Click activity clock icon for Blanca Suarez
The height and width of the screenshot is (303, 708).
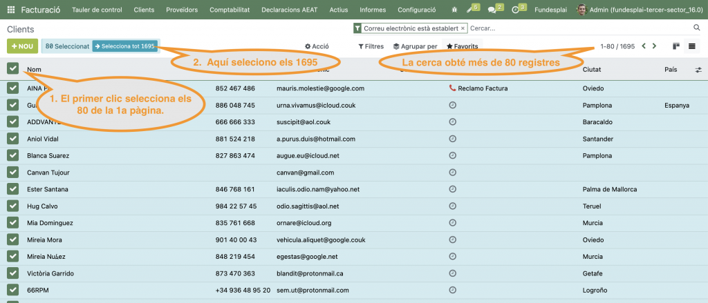[x=452, y=156]
